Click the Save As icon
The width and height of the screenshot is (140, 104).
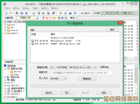[27, 13]
